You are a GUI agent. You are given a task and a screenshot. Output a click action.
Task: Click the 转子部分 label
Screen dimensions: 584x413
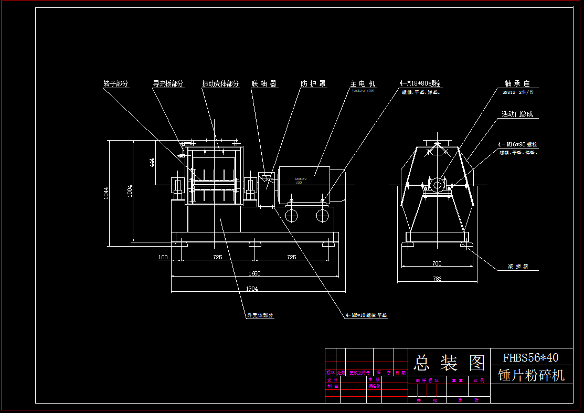pyautogui.click(x=116, y=84)
